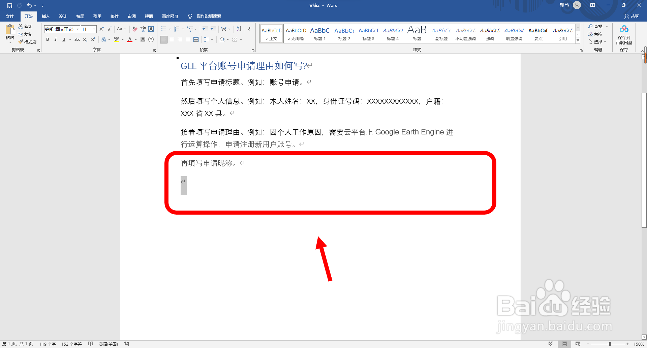Screen dimensions: 647x348
Task: Save to Baidu Netdisk icon
Action: [624, 35]
